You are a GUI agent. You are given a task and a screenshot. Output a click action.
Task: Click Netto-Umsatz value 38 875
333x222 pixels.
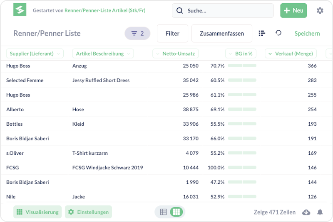[191, 110]
